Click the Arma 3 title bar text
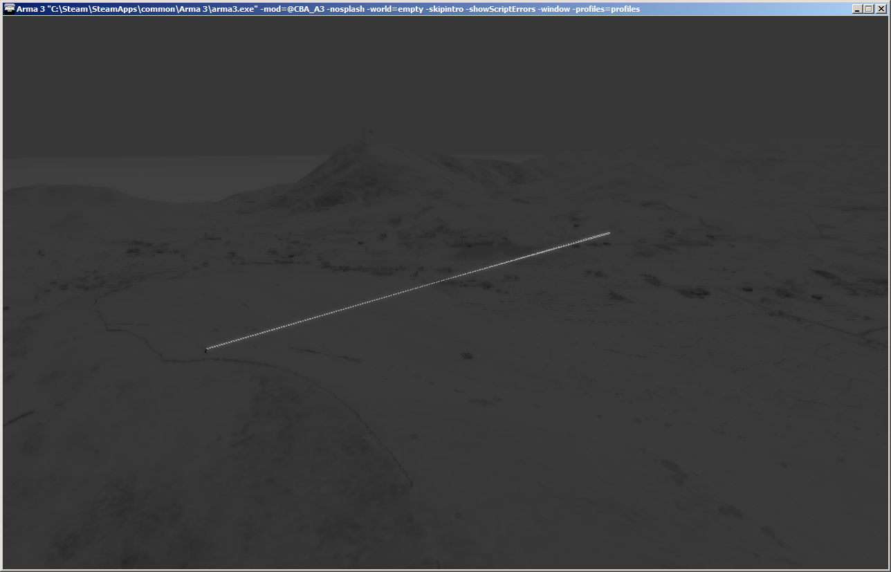Screen dimensions: 891x572 [x=328, y=9]
